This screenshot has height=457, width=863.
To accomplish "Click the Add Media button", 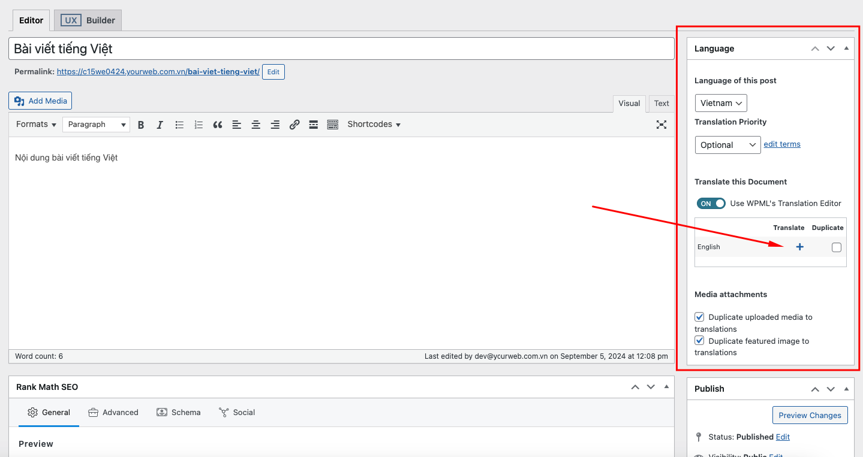I will [40, 101].
